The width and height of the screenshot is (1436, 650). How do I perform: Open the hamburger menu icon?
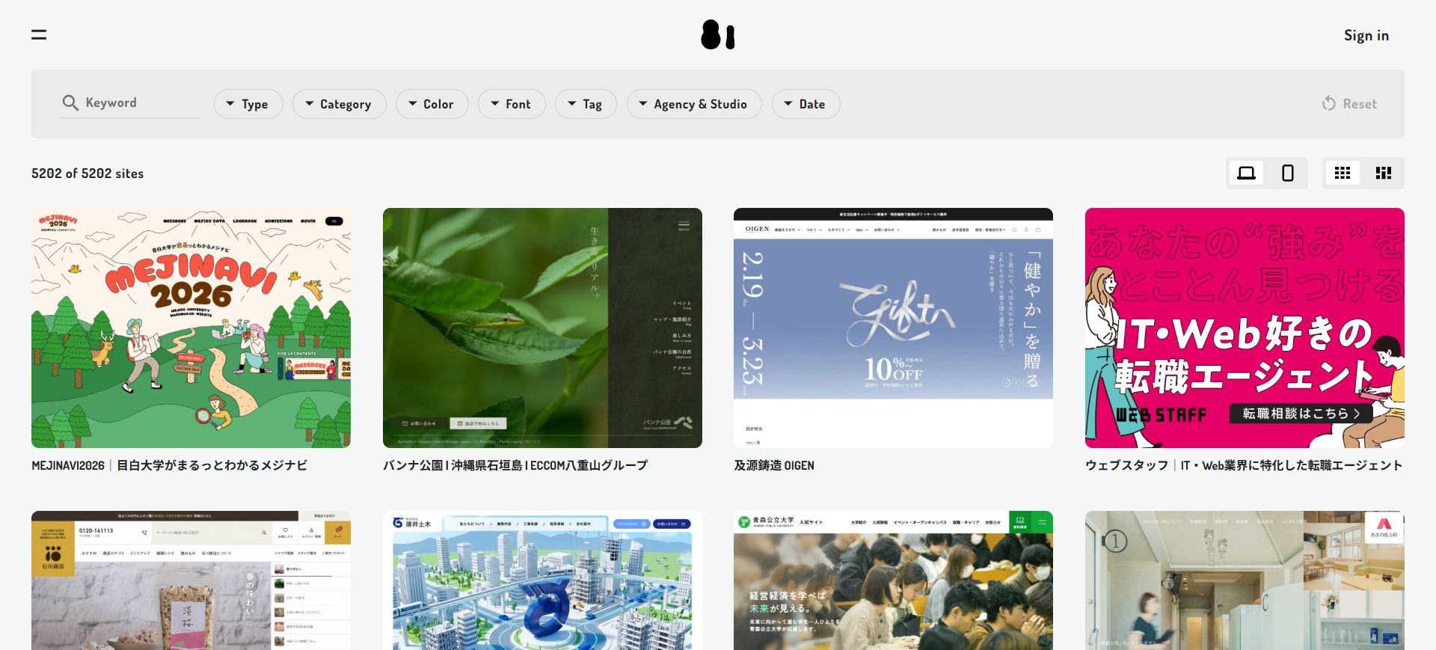pos(39,35)
